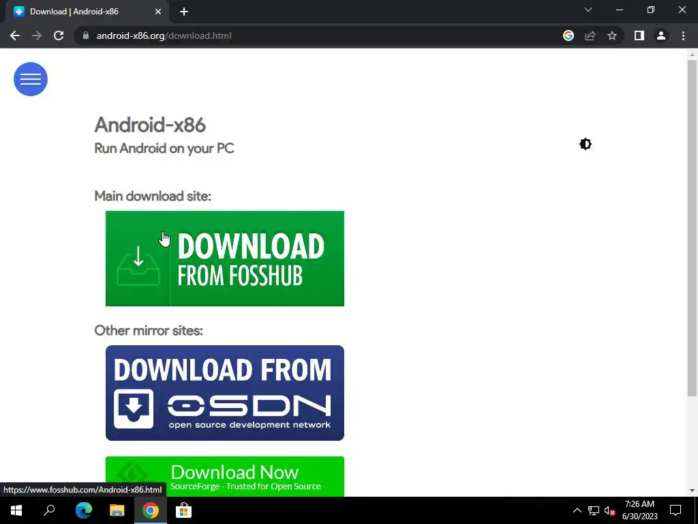Focus the address bar URL
698x524 pixels.
[164, 35]
